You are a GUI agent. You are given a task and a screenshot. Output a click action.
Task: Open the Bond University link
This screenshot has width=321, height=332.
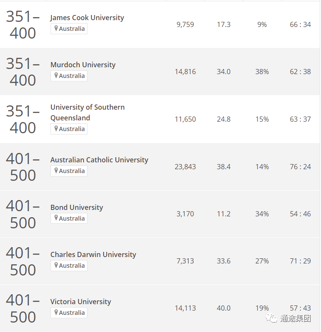(77, 207)
